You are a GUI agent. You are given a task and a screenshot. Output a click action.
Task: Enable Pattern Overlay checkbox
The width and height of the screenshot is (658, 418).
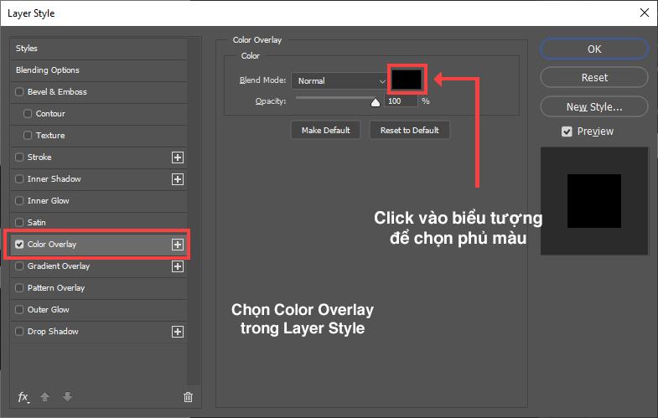[19, 287]
